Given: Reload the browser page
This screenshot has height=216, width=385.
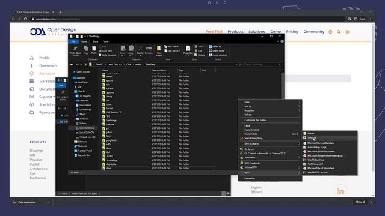Looking at the screenshot, I should point(25,19).
